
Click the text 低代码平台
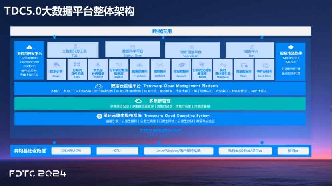(x=29, y=71)
